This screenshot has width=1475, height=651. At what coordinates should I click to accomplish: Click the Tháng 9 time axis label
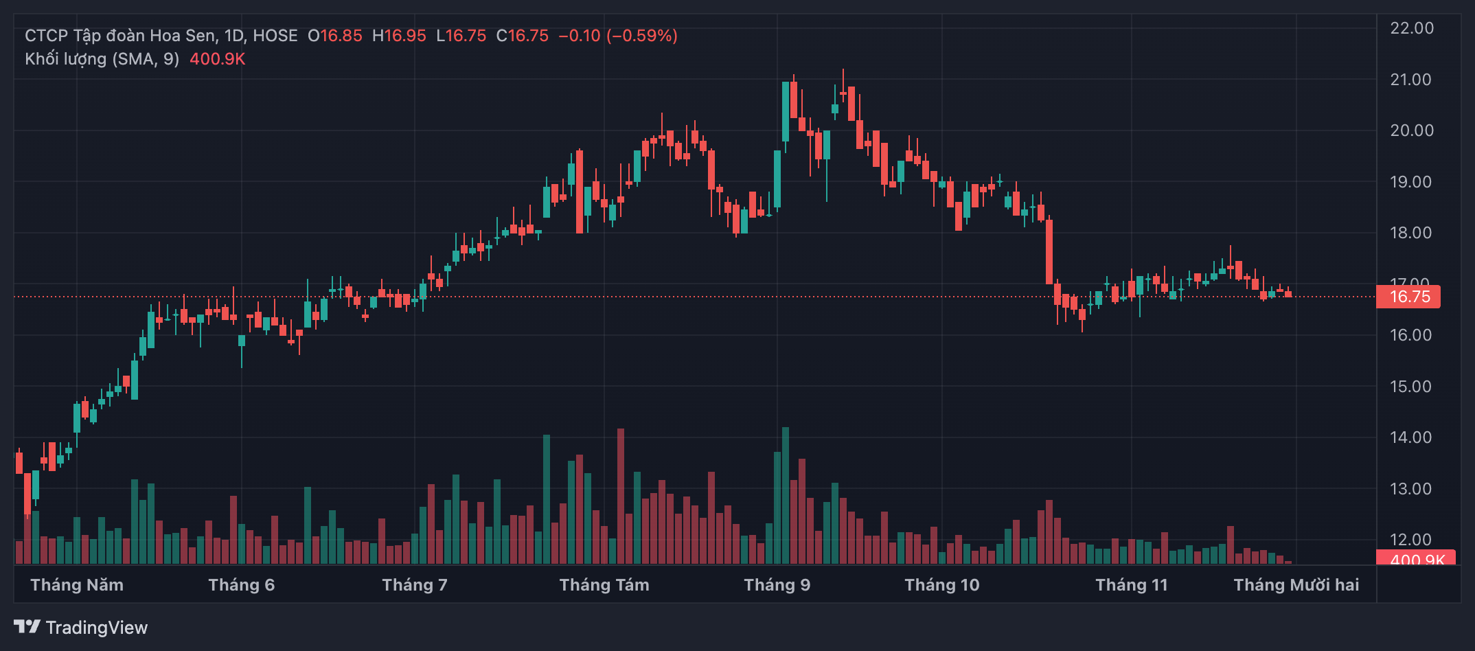(x=777, y=585)
